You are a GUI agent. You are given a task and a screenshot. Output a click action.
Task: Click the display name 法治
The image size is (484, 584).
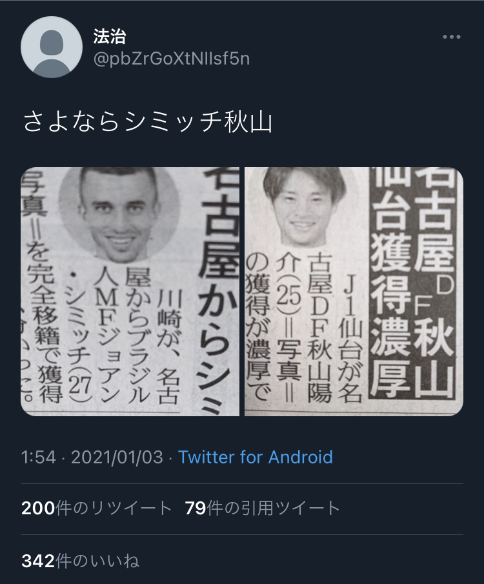[110, 37]
